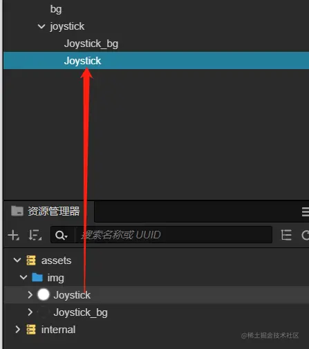309x349 pixels.
Task: Click the folder icon of 资源管理器 tab
Action: click(17, 211)
